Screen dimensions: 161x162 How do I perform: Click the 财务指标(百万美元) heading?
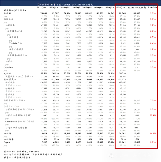tap(15, 10)
